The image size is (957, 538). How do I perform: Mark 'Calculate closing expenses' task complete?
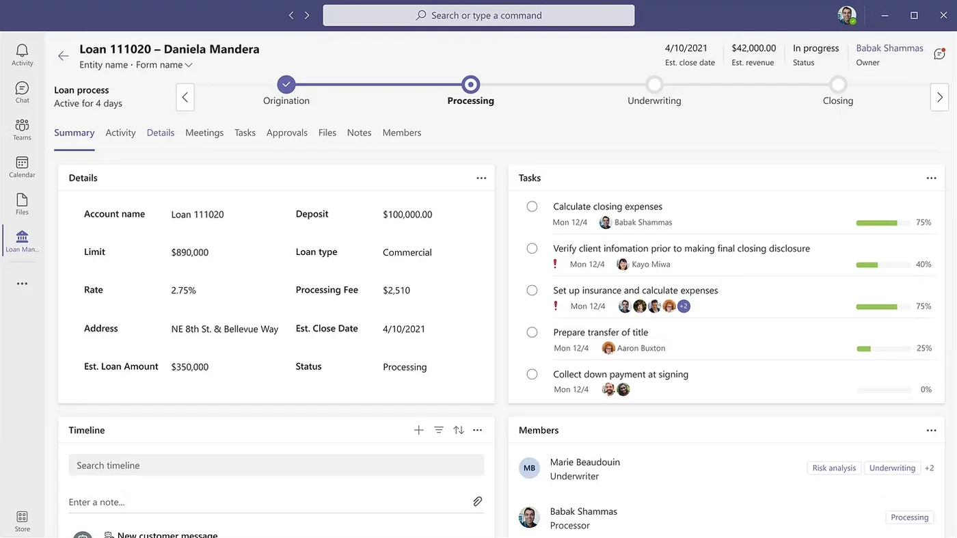tap(532, 206)
